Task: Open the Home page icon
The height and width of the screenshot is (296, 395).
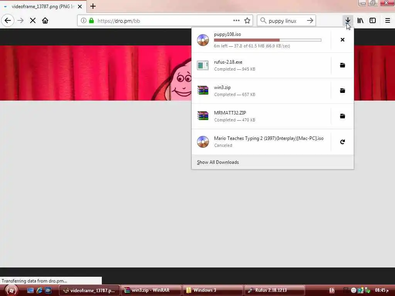Action: (x=45, y=21)
